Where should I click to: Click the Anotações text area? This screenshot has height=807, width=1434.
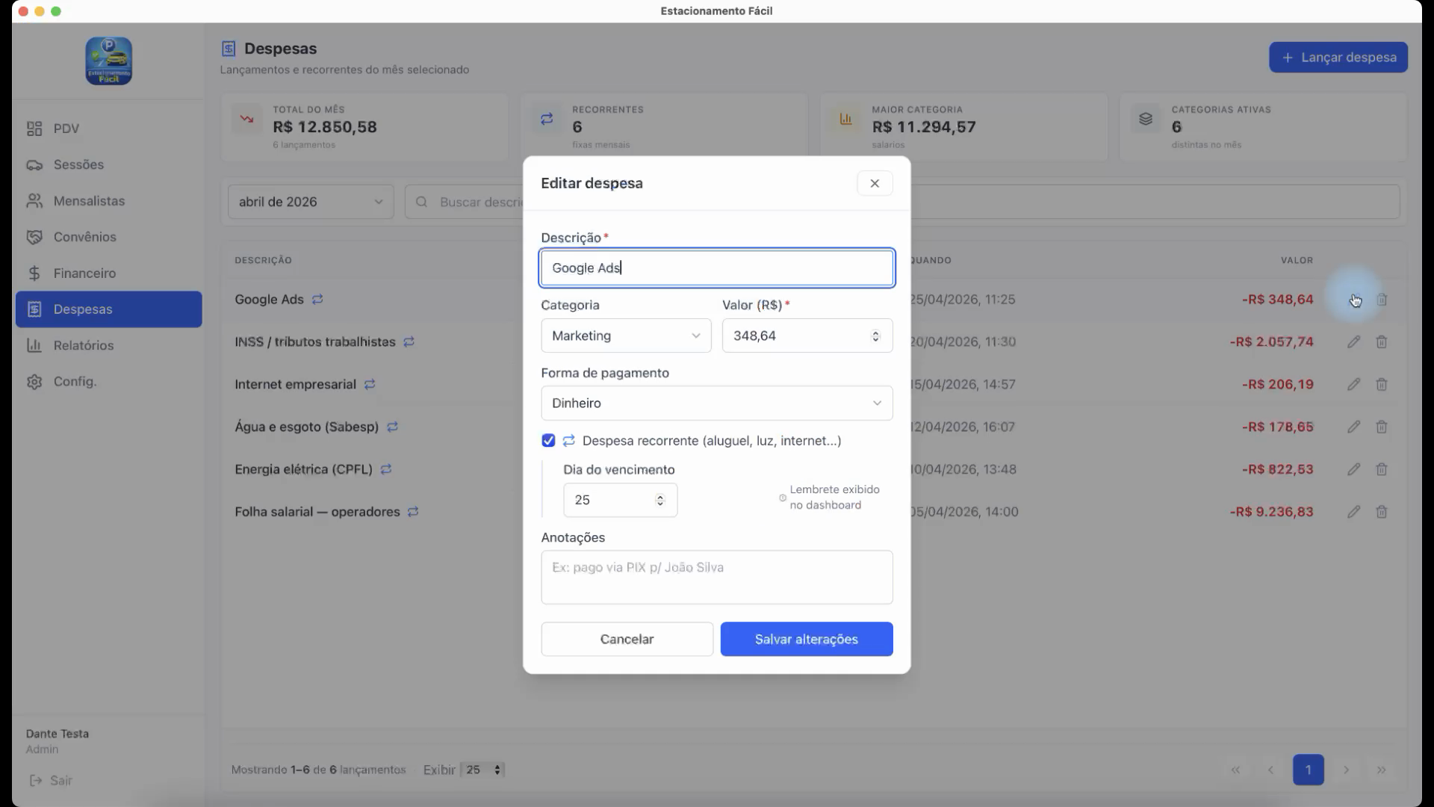pyautogui.click(x=716, y=577)
